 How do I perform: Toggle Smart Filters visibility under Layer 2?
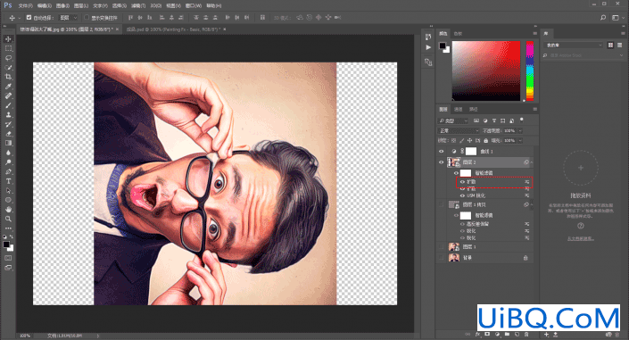click(456, 173)
